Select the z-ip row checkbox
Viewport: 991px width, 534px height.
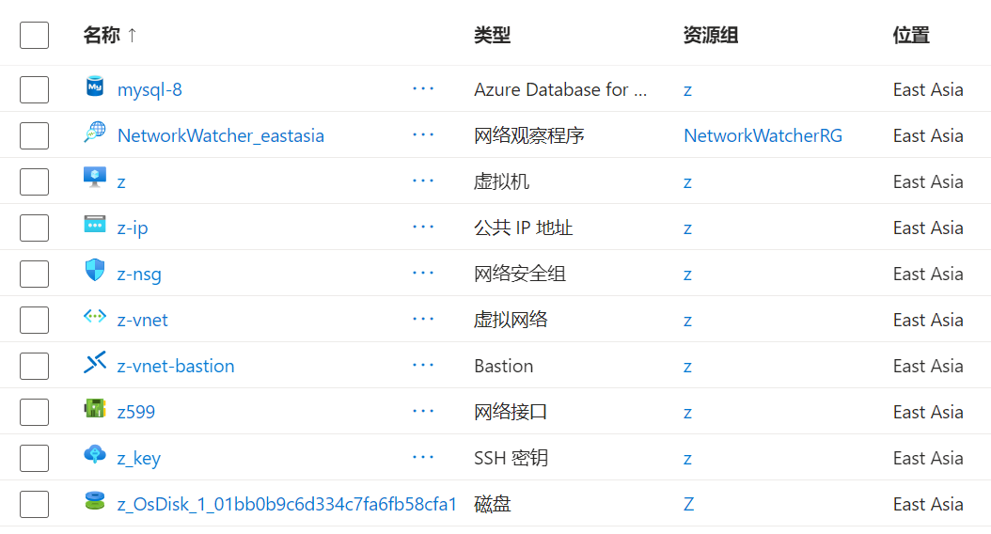pos(34,228)
